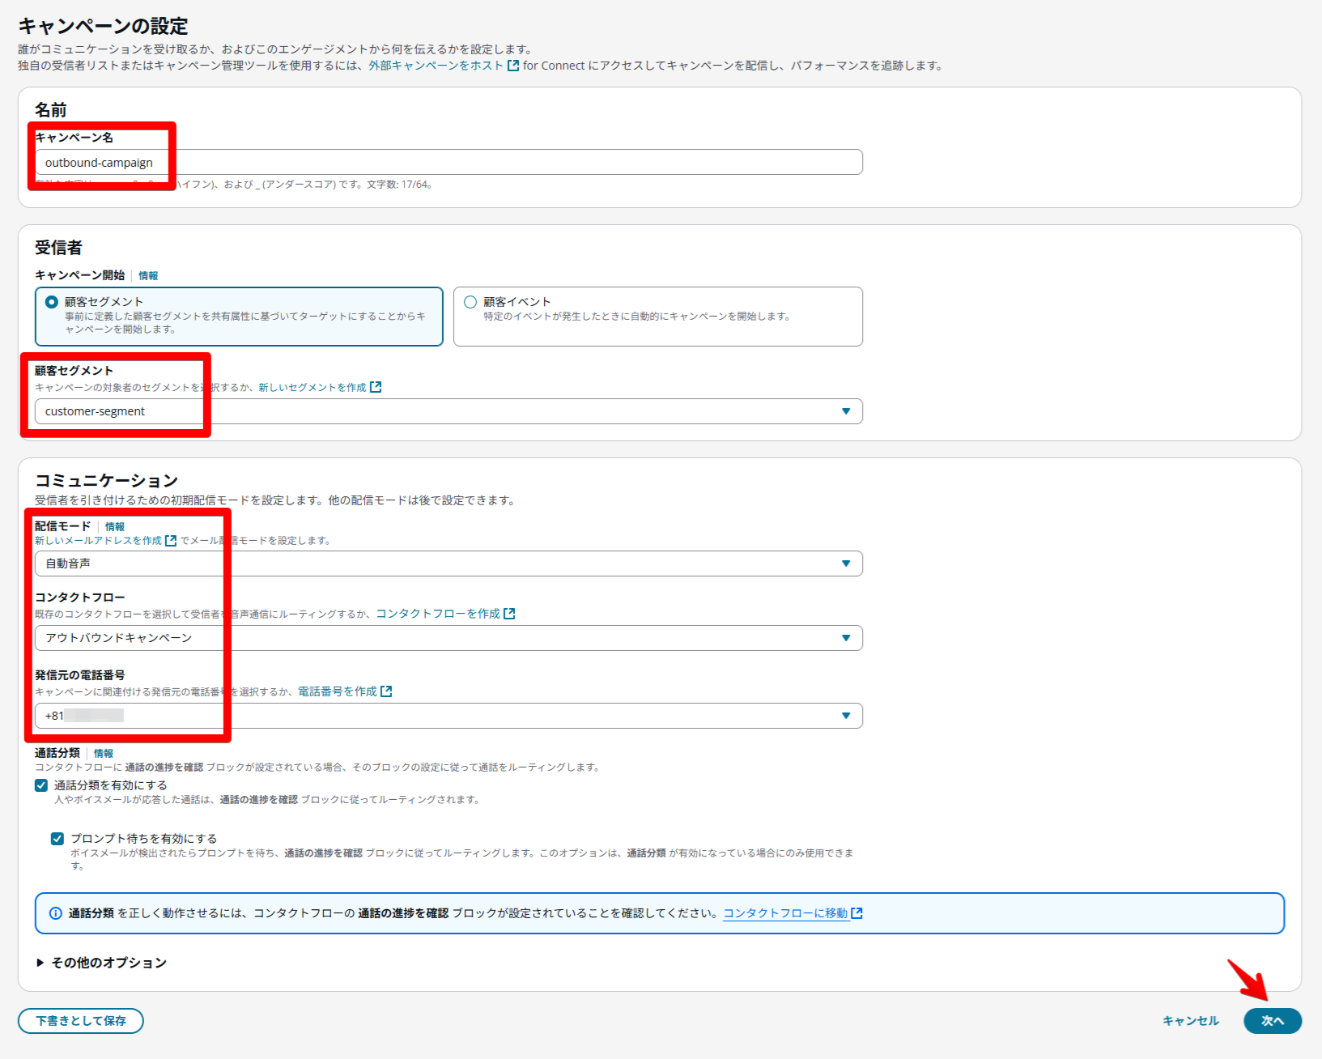Open the 発信元の電話番号 dropdown
Image resolution: width=1322 pixels, height=1059 pixels.
448,716
